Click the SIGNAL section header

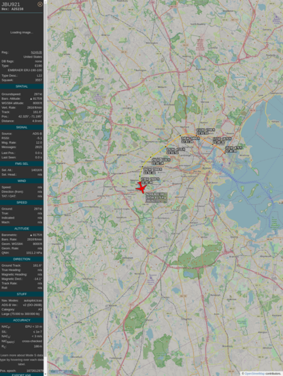[22, 128]
